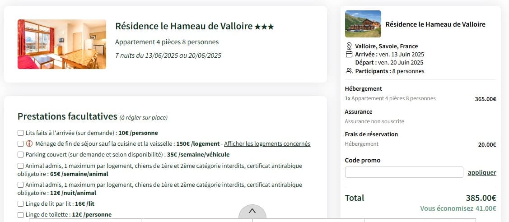The width and height of the screenshot is (509, 222).
Task: Click the three-star rating after the residence title
Action: click(x=264, y=27)
